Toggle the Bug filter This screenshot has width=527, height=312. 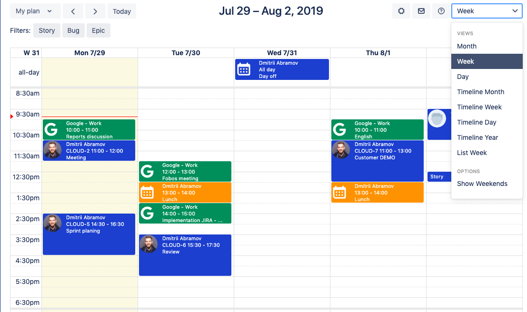(73, 30)
